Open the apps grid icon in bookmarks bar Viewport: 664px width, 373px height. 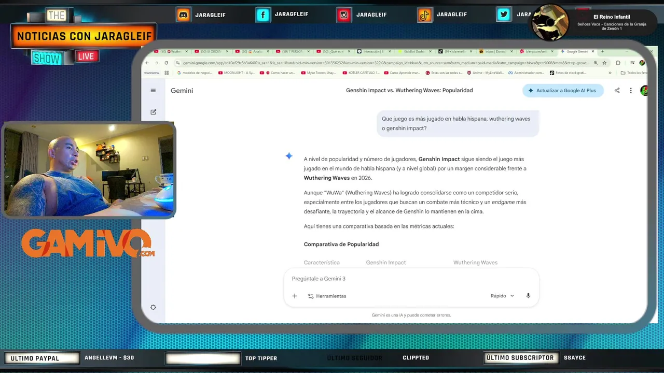167,73
